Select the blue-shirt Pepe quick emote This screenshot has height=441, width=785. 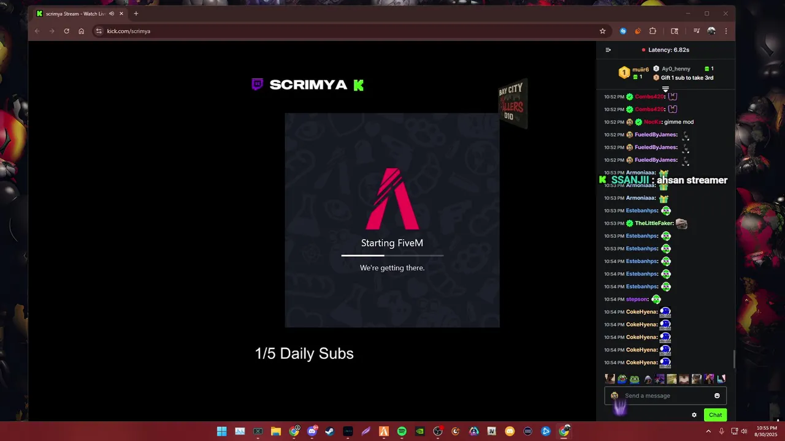(x=622, y=379)
